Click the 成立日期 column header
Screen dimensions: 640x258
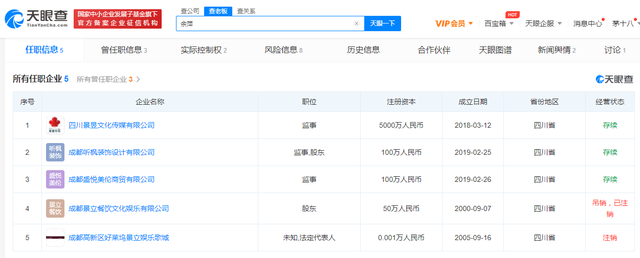[x=473, y=102]
